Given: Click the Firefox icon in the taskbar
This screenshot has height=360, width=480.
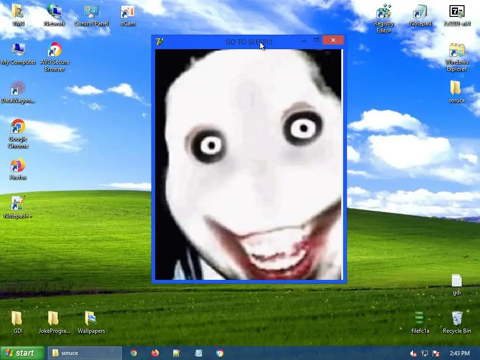Looking at the screenshot, I should click(x=155, y=353).
